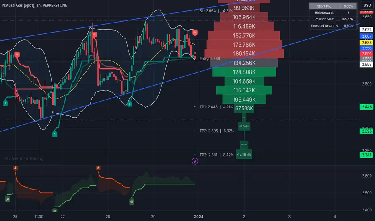Viewport: 375px width, 221px height.
Task: Select the red 2.556 price label
Action: tap(367, 54)
